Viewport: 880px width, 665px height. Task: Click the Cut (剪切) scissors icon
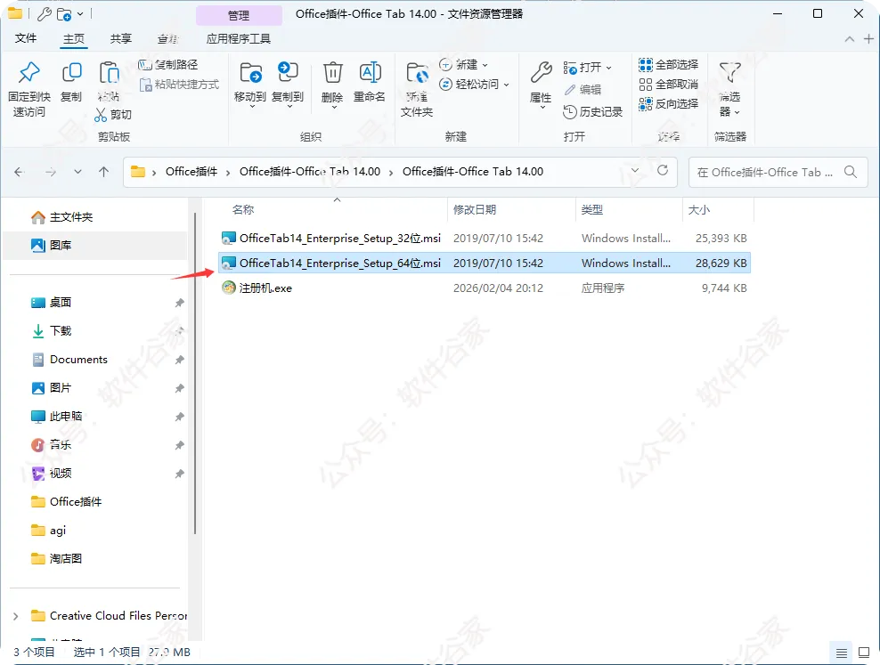tap(101, 114)
